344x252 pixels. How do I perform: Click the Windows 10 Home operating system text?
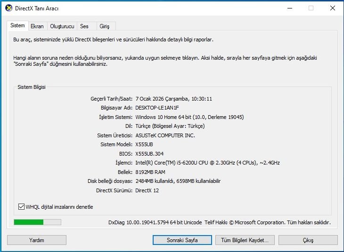[189, 117]
